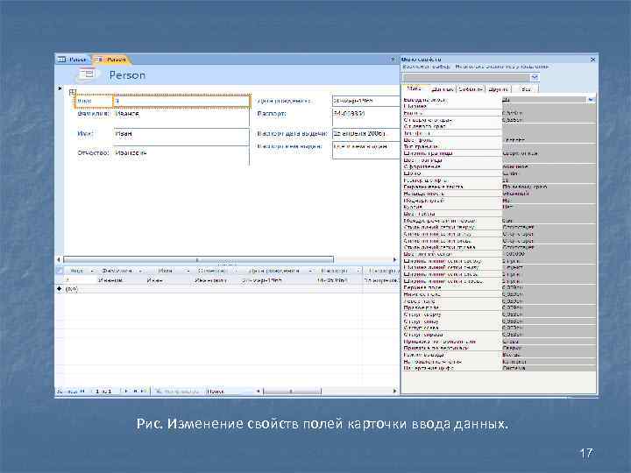Open the Код column dropdown in datasheet
Image resolution: width=631 pixels, height=473 pixels.
point(92,271)
